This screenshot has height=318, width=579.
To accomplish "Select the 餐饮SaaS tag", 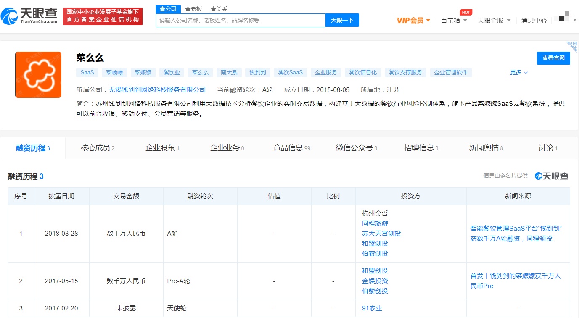I will [291, 72].
